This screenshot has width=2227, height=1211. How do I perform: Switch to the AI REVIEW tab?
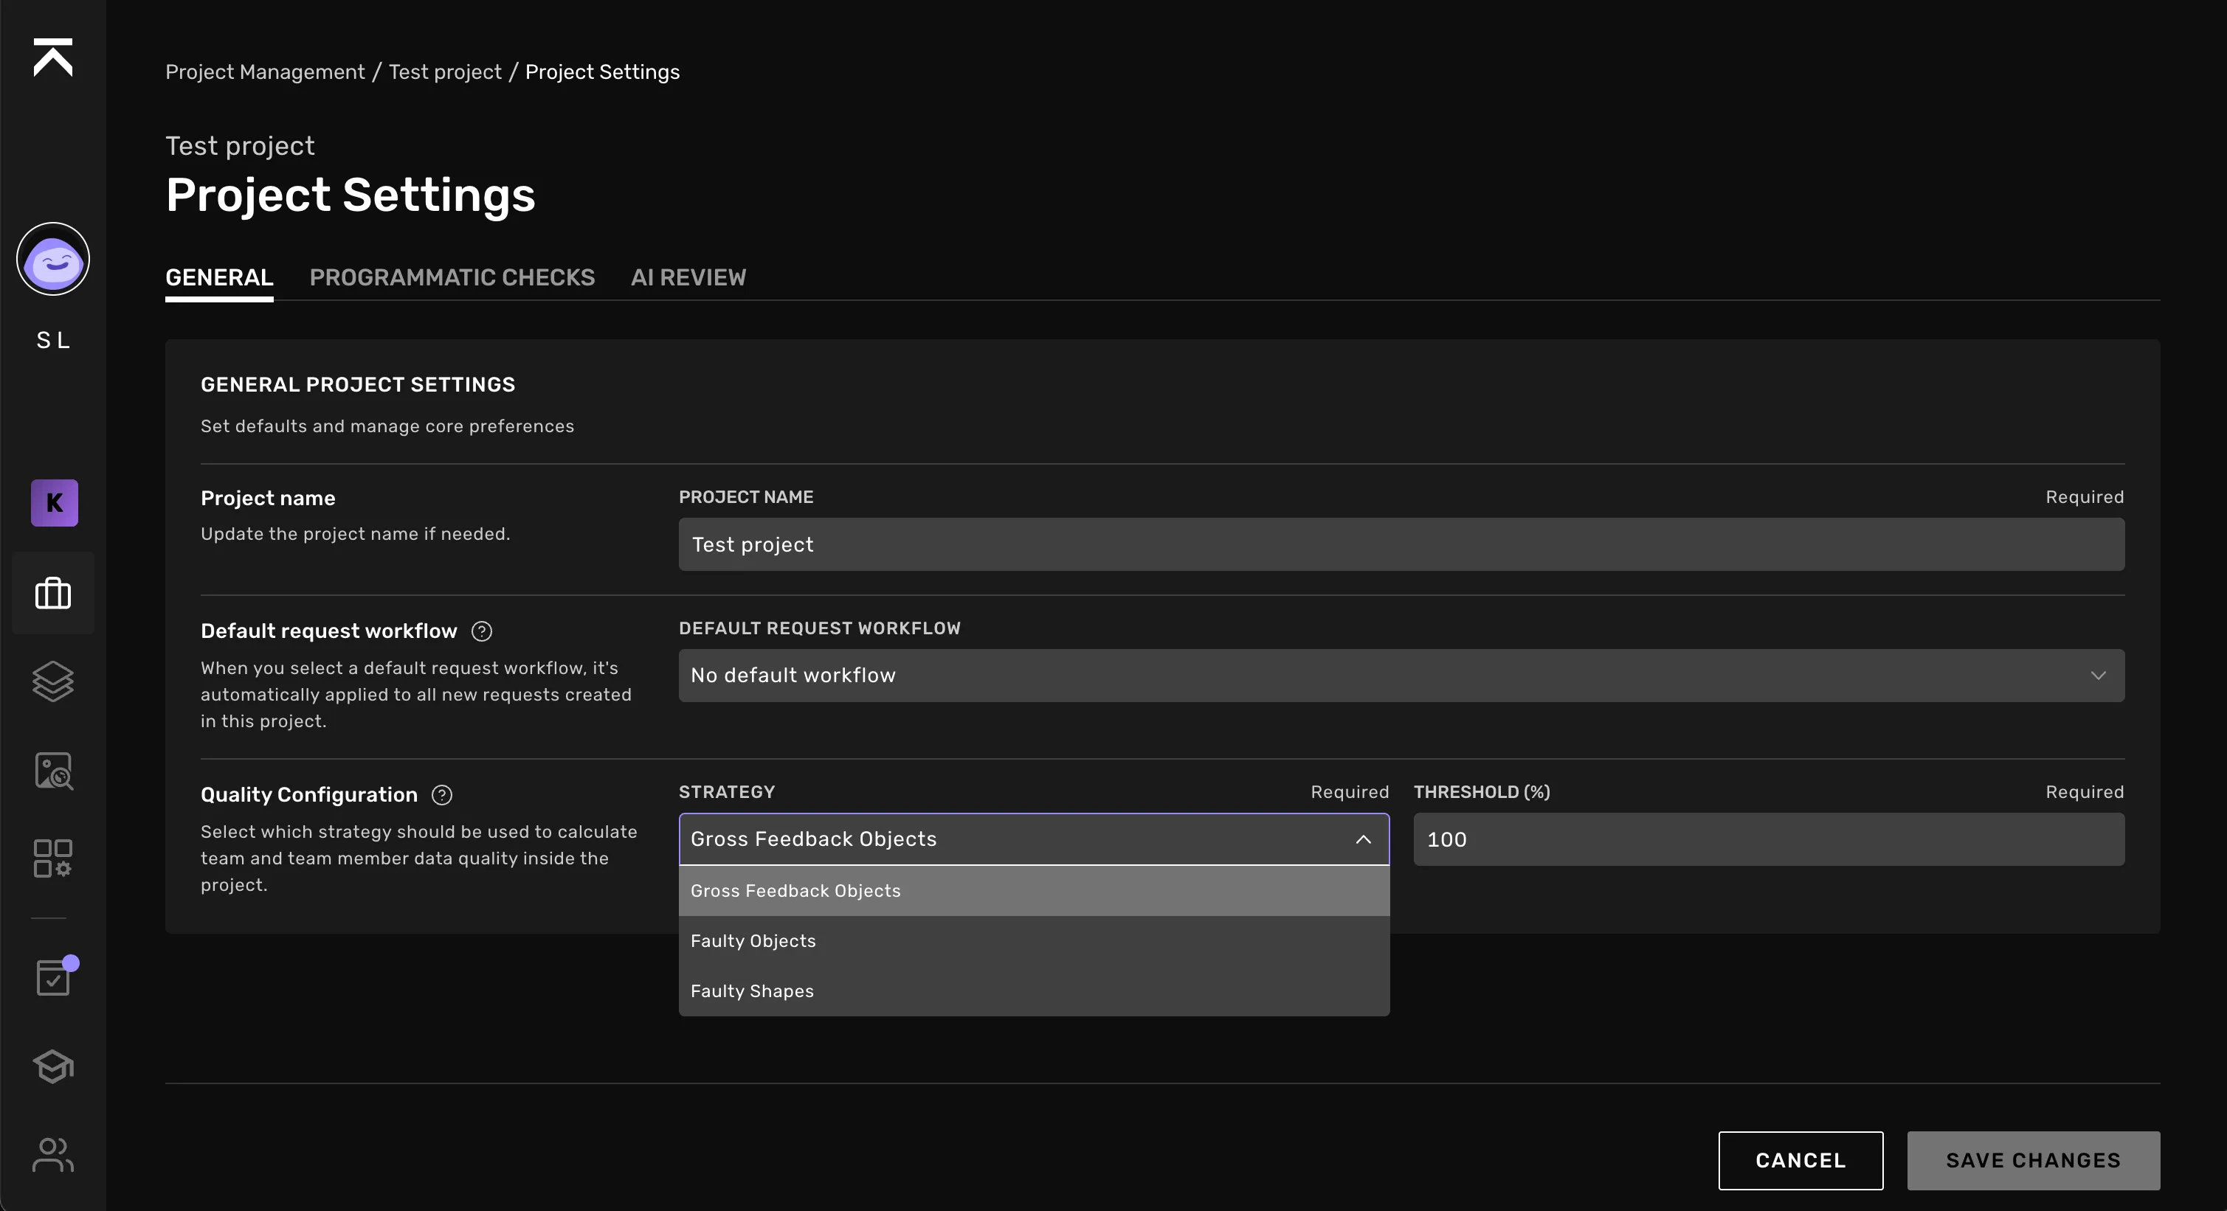pos(688,277)
